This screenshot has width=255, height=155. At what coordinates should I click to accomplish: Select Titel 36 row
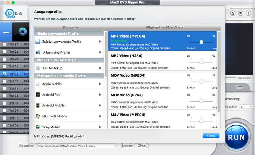(15, 111)
